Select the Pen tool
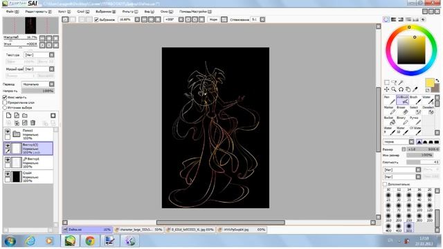This screenshot has height=249, width=443. [389, 100]
